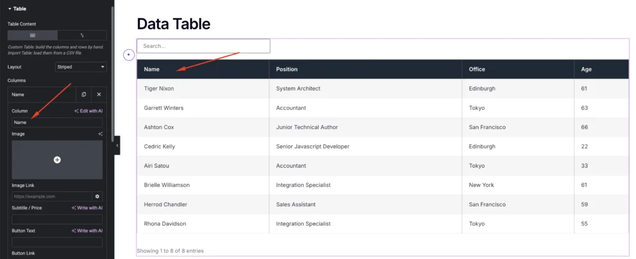The width and height of the screenshot is (636, 259).
Task: Click the age 55 cell
Action: click(x=601, y=224)
